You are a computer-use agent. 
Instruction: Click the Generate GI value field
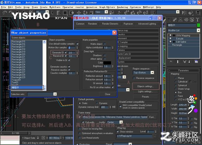pos(71,53)
